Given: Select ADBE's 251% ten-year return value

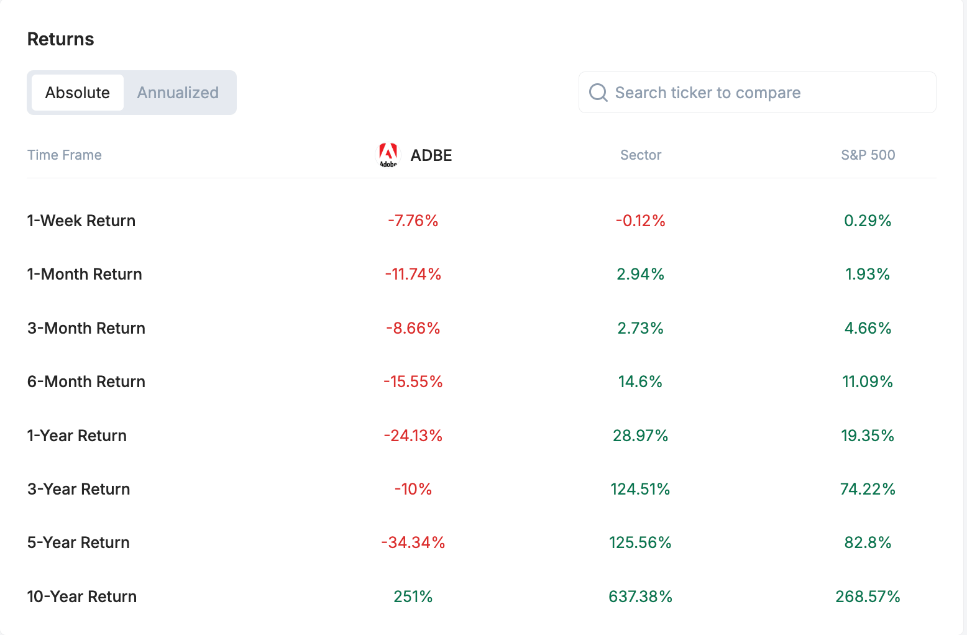Looking at the screenshot, I should click(413, 596).
